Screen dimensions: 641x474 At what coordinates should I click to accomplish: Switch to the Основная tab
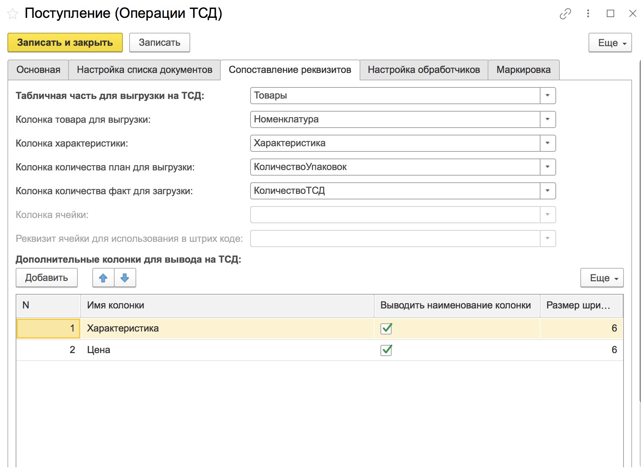pos(38,70)
